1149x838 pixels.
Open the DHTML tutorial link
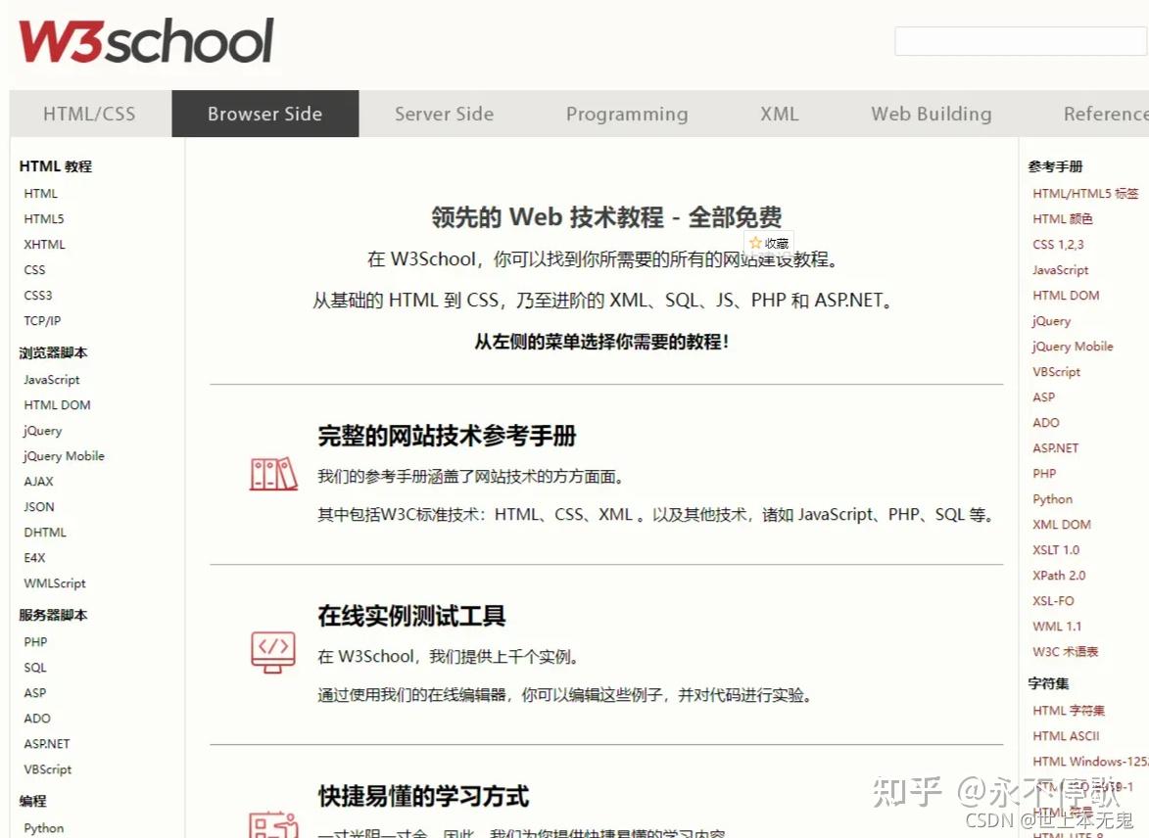pyautogui.click(x=45, y=533)
